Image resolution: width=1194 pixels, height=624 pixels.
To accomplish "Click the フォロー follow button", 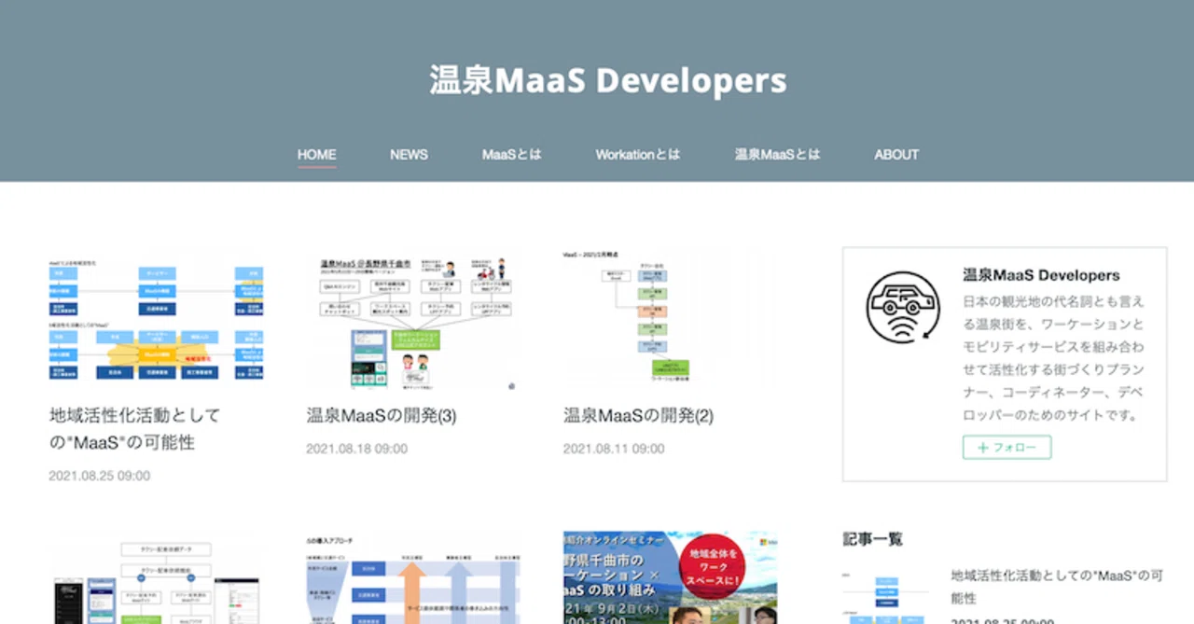I will pos(1007,448).
